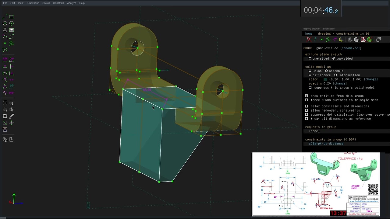Toggle hidden lines cube icon

pos(378,40)
